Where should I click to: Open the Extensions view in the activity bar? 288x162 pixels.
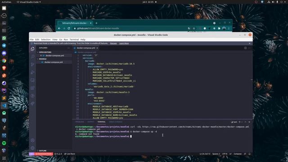click(32, 88)
